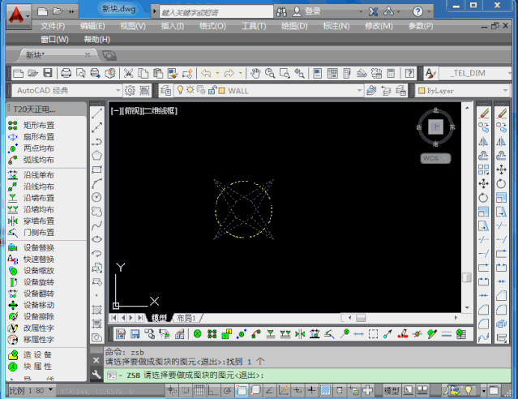Image resolution: width=518 pixels, height=399 pixels.
Task: Click the Erase tool in modify toolbar
Action: click(x=484, y=114)
